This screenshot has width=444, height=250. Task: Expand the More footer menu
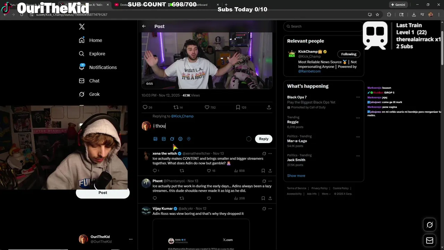(x=325, y=194)
